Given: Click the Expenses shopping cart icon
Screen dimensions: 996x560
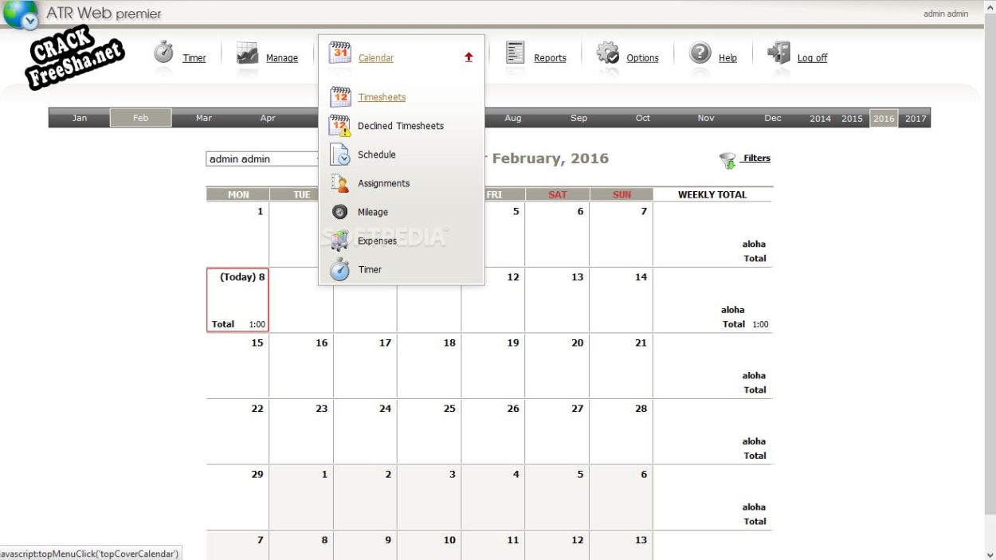Looking at the screenshot, I should click(340, 241).
